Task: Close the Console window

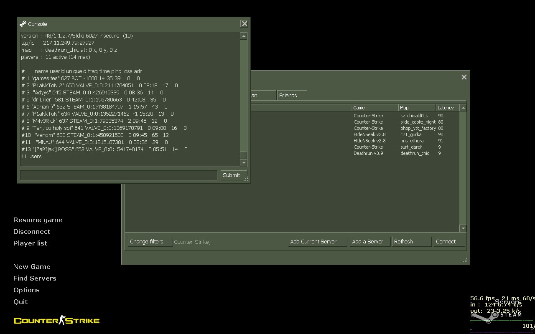Action: [x=245, y=24]
